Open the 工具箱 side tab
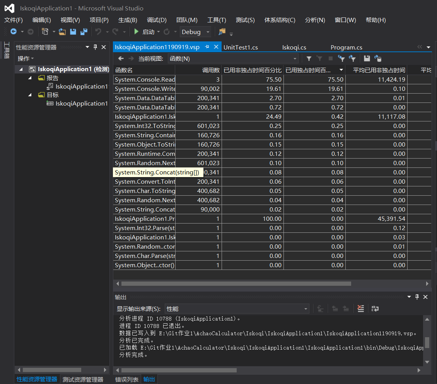 7,50
